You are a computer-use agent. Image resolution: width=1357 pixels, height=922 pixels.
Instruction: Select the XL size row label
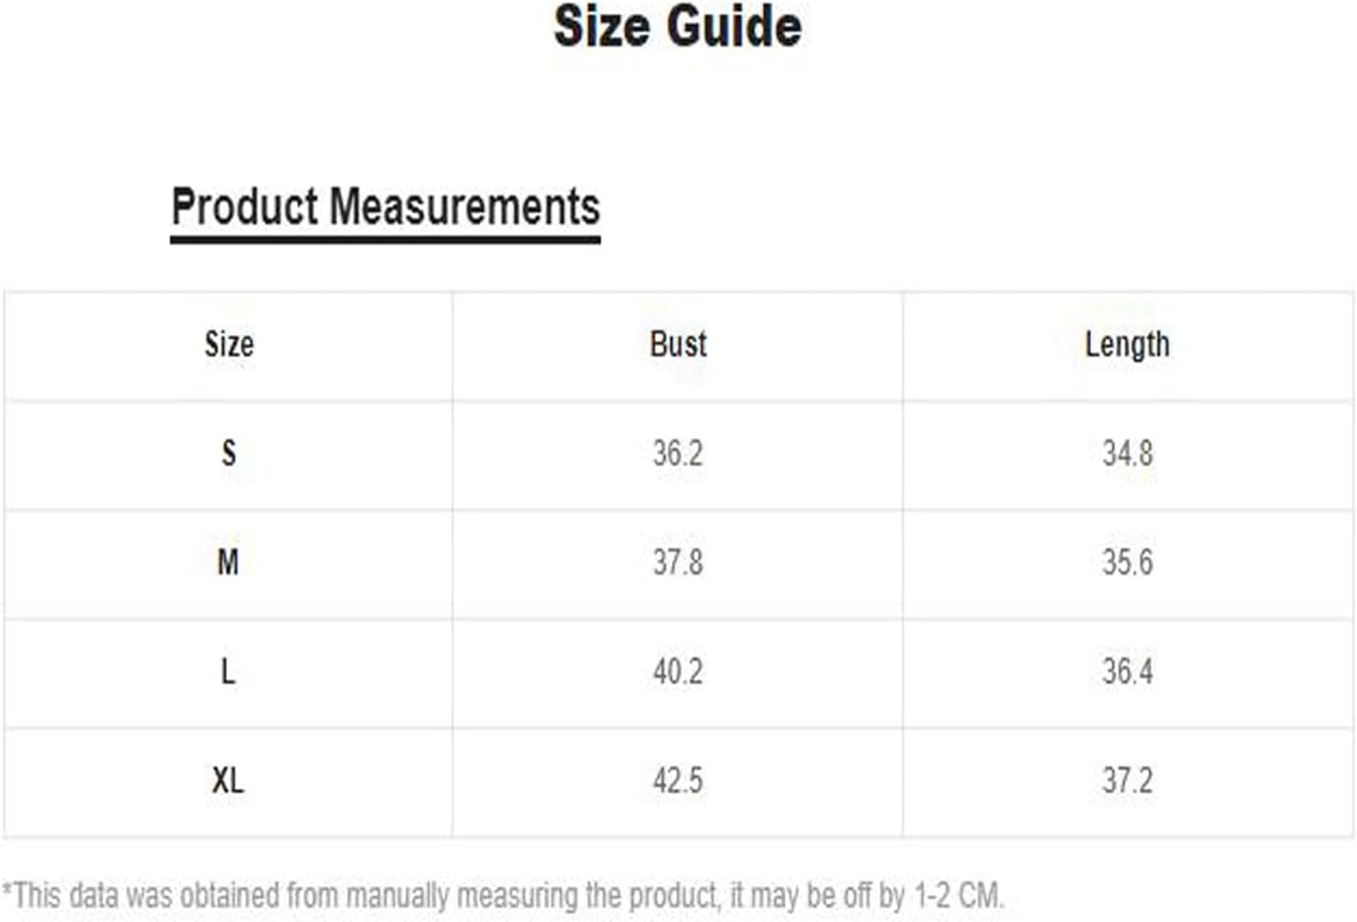(228, 781)
